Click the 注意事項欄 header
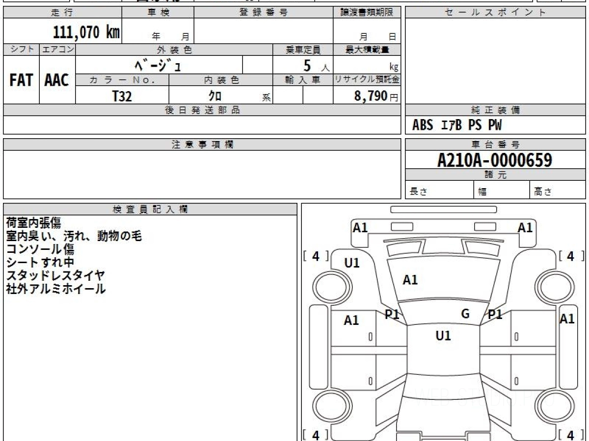This screenshot has height=441, width=589. [202, 145]
